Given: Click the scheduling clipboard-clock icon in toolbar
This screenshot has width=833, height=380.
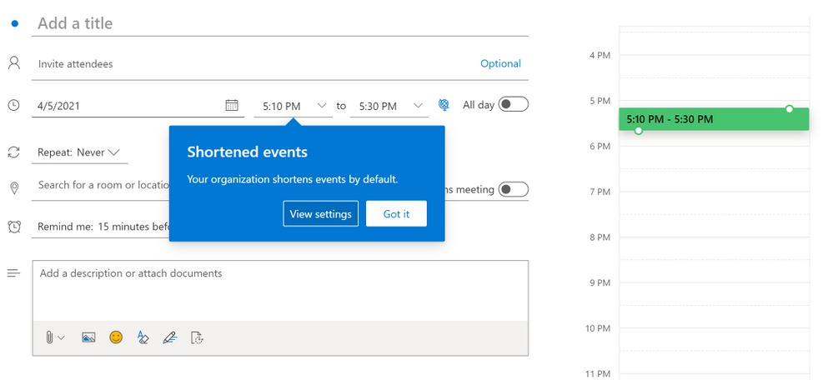Looking at the screenshot, I should (x=197, y=337).
